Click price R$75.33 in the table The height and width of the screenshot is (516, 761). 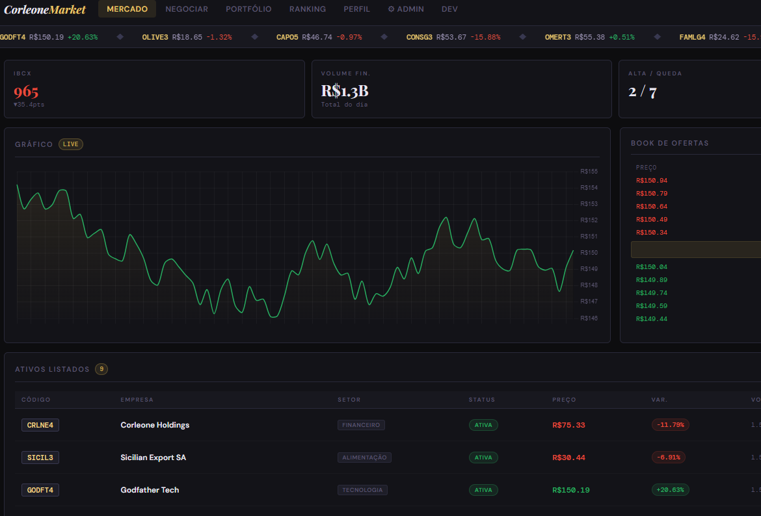pyautogui.click(x=569, y=425)
